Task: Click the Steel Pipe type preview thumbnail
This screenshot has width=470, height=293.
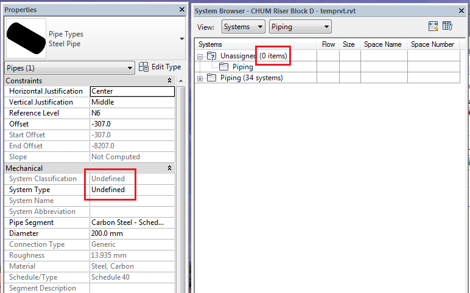Action: pos(26,38)
